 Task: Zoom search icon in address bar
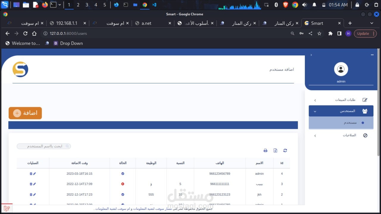293,34
